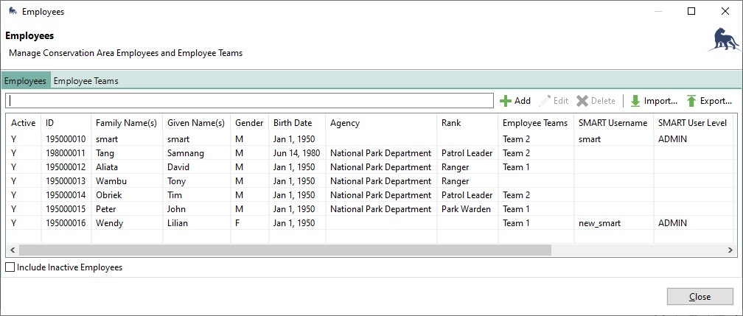The width and height of the screenshot is (743, 316).
Task: Click the Delete X icon
Action: pos(582,101)
